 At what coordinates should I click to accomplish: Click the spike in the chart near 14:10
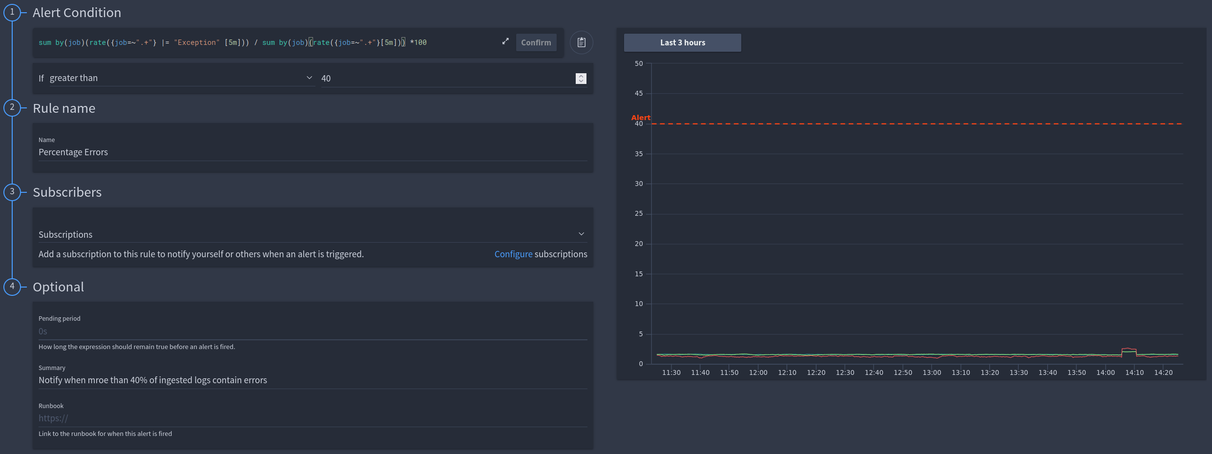1129,350
